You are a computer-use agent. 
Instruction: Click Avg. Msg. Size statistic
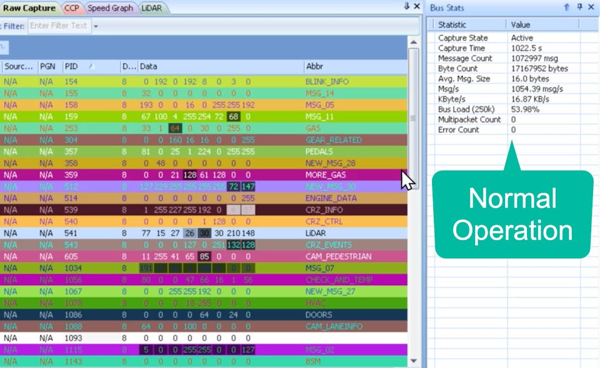tap(464, 79)
